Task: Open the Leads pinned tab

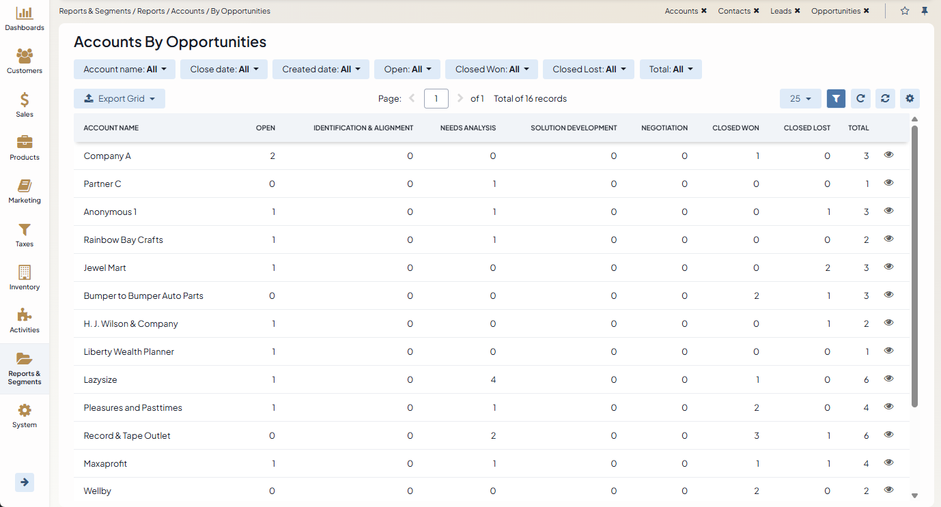Action: click(x=781, y=11)
